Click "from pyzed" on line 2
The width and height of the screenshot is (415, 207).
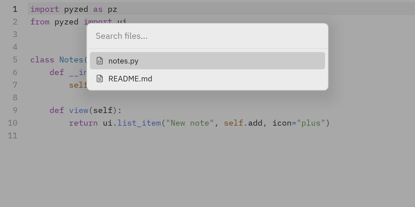[x=54, y=22]
